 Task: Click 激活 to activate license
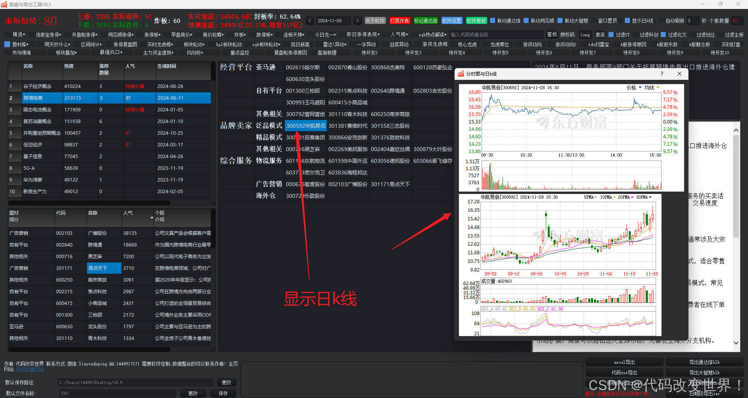[600, 35]
